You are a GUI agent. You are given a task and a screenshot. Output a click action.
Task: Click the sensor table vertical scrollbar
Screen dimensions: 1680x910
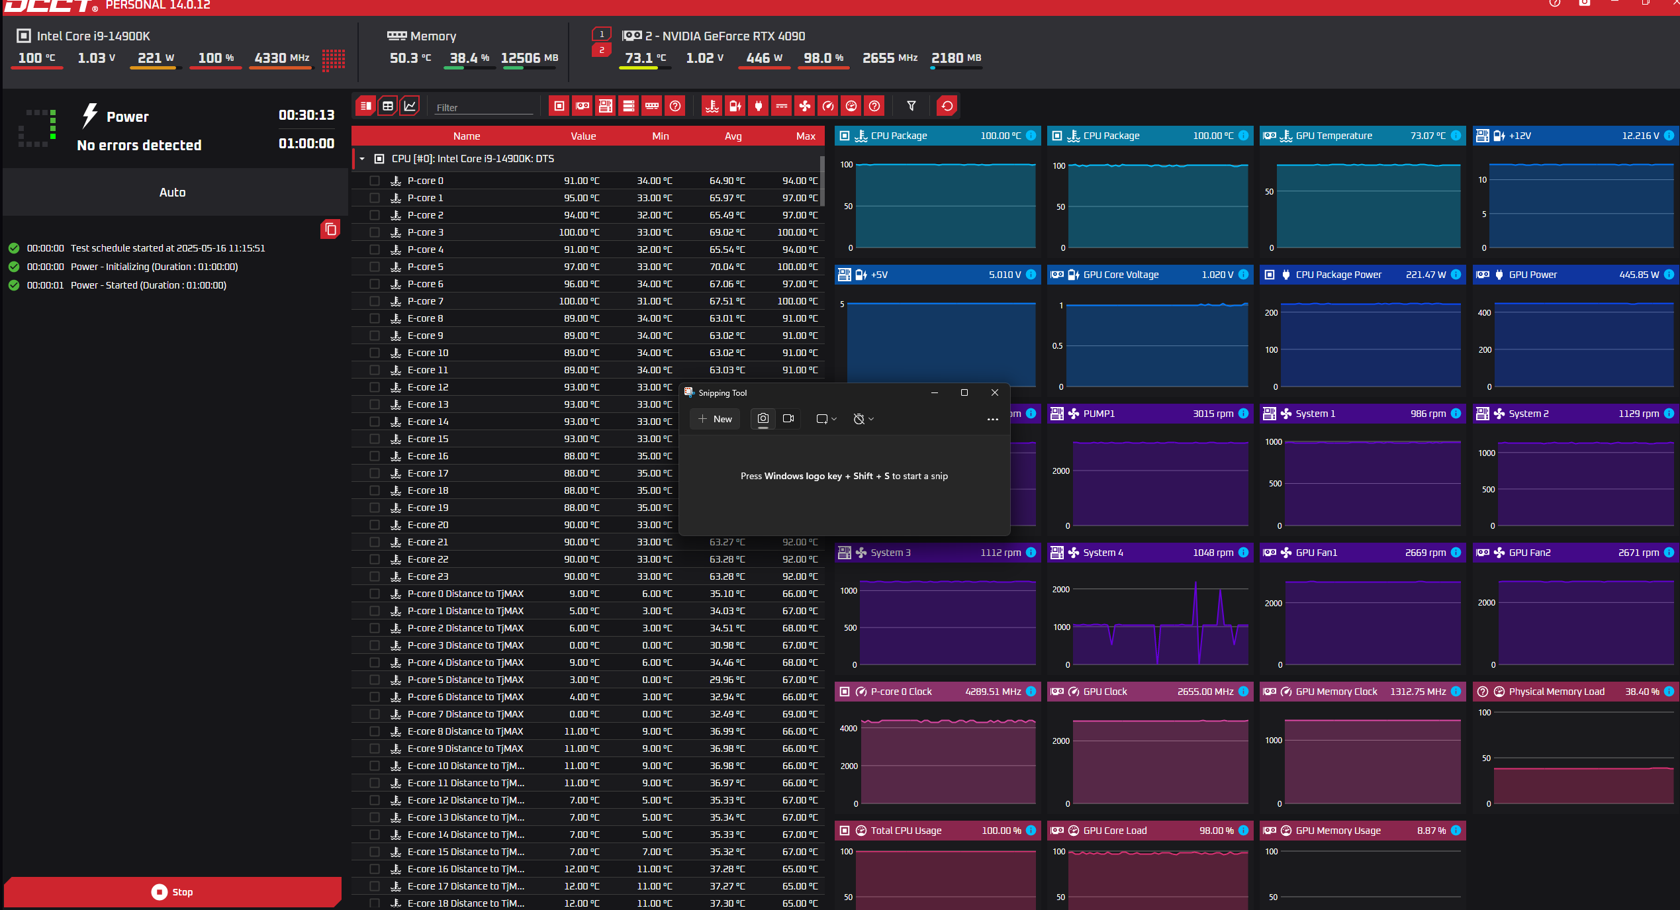click(x=822, y=180)
